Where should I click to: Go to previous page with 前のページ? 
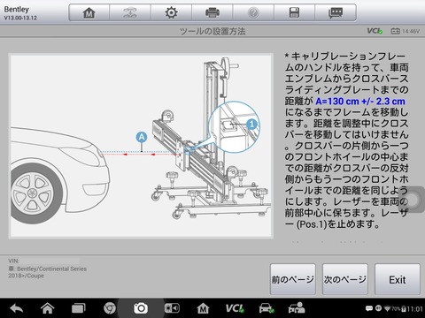click(x=293, y=279)
